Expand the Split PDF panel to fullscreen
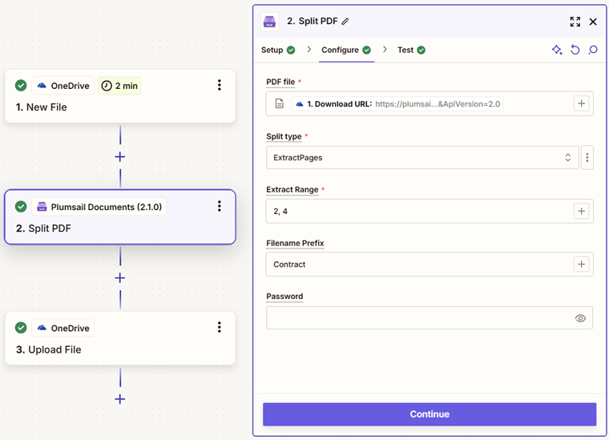 (575, 22)
